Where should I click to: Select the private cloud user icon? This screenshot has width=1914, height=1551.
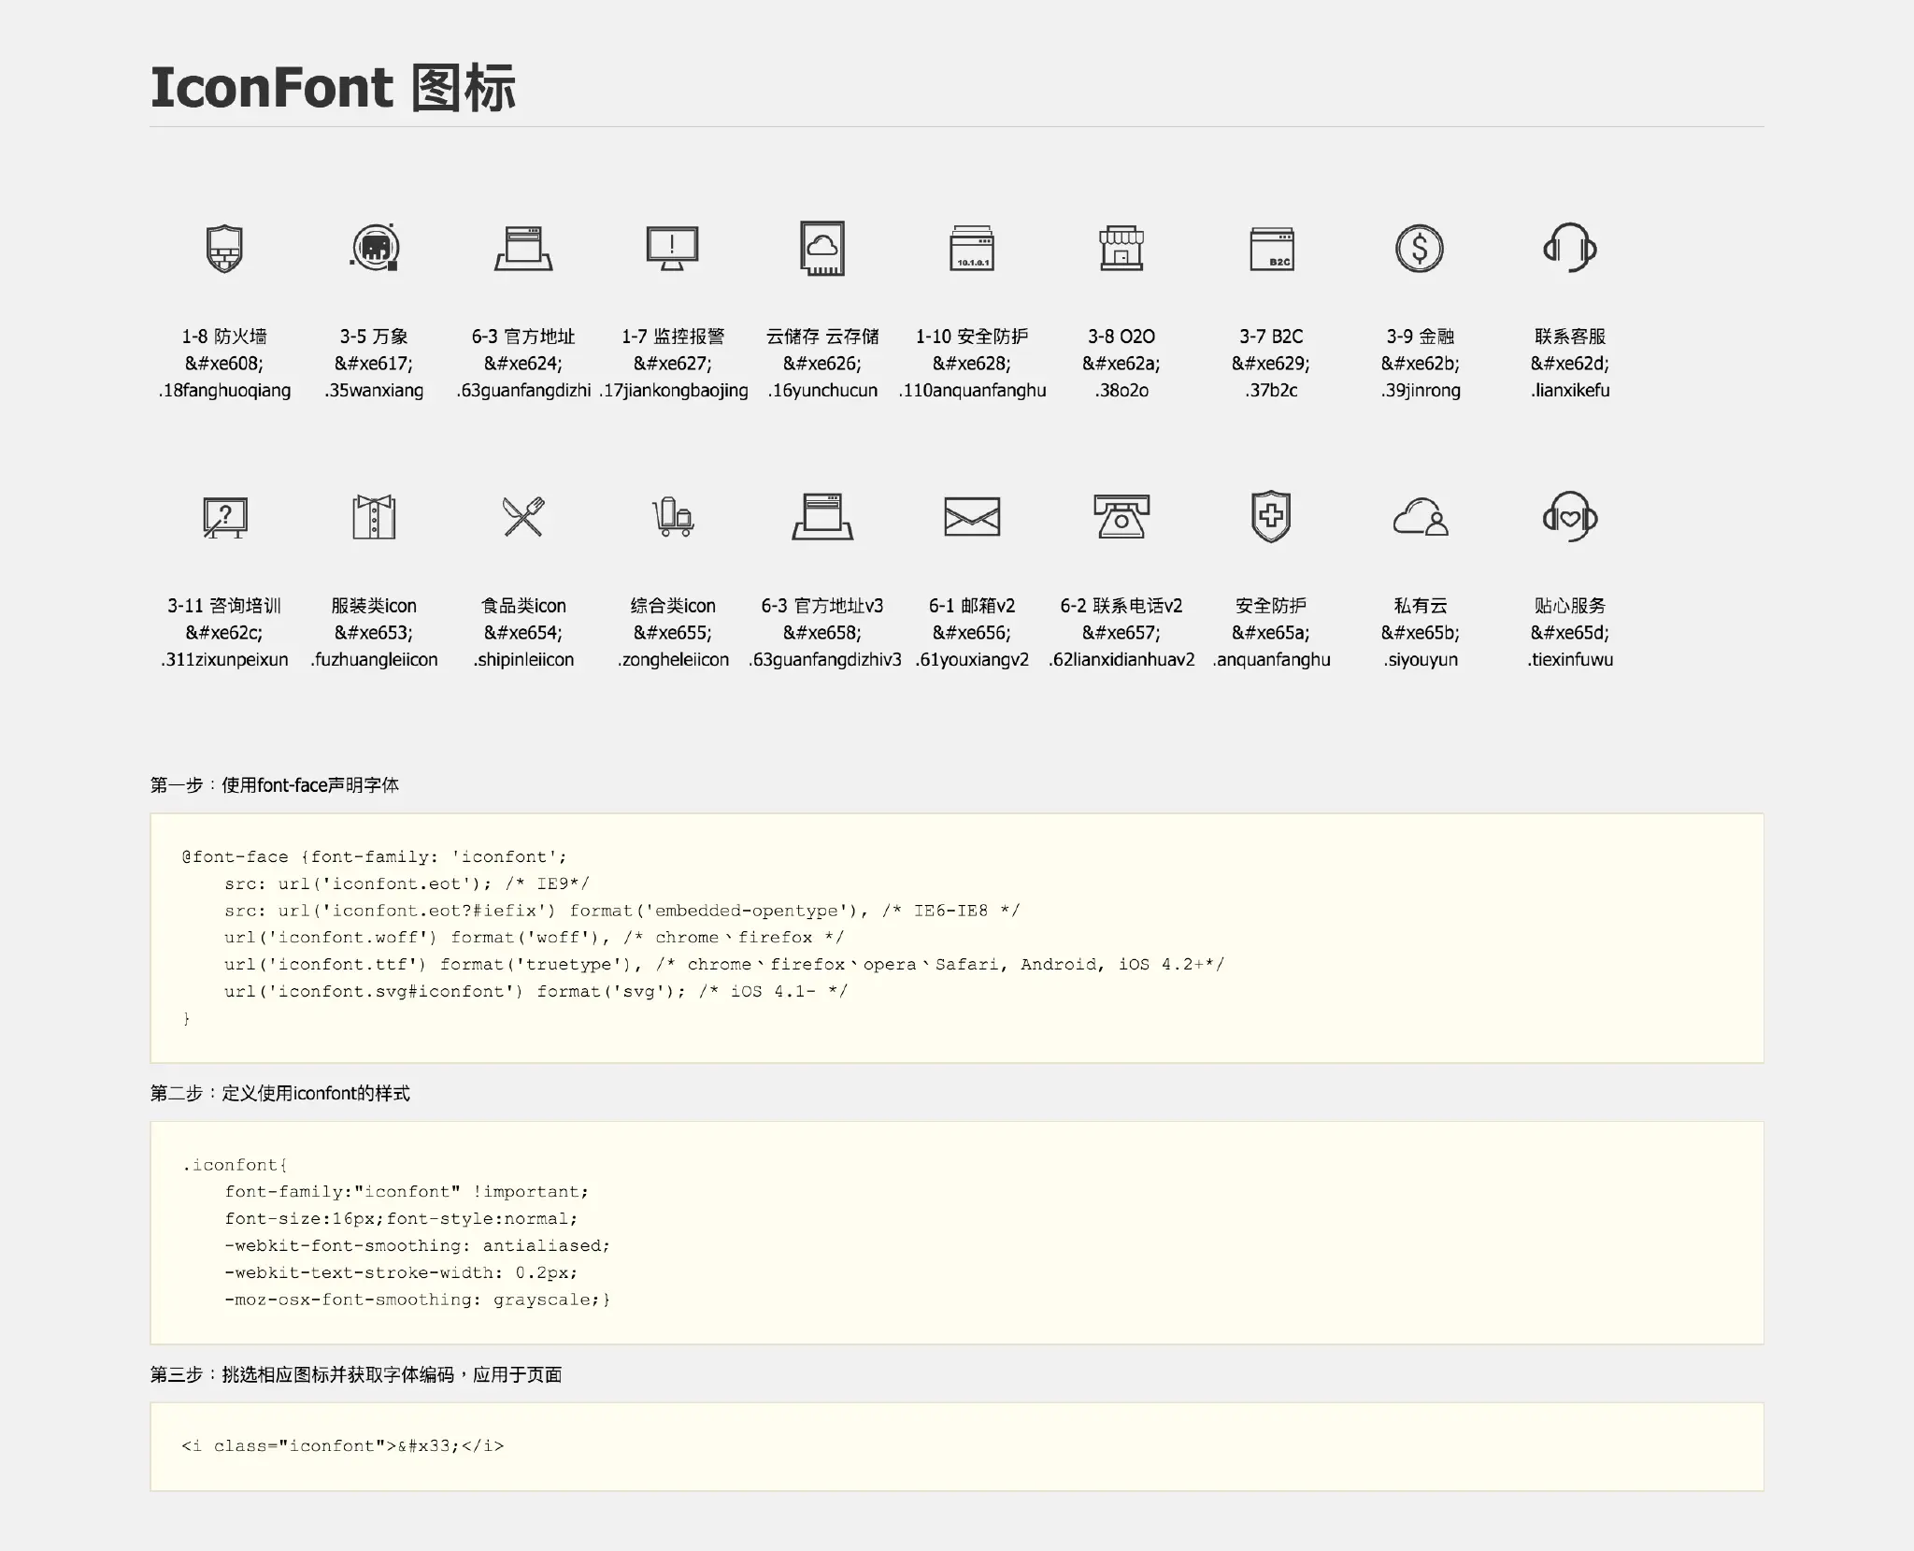pyautogui.click(x=1420, y=517)
